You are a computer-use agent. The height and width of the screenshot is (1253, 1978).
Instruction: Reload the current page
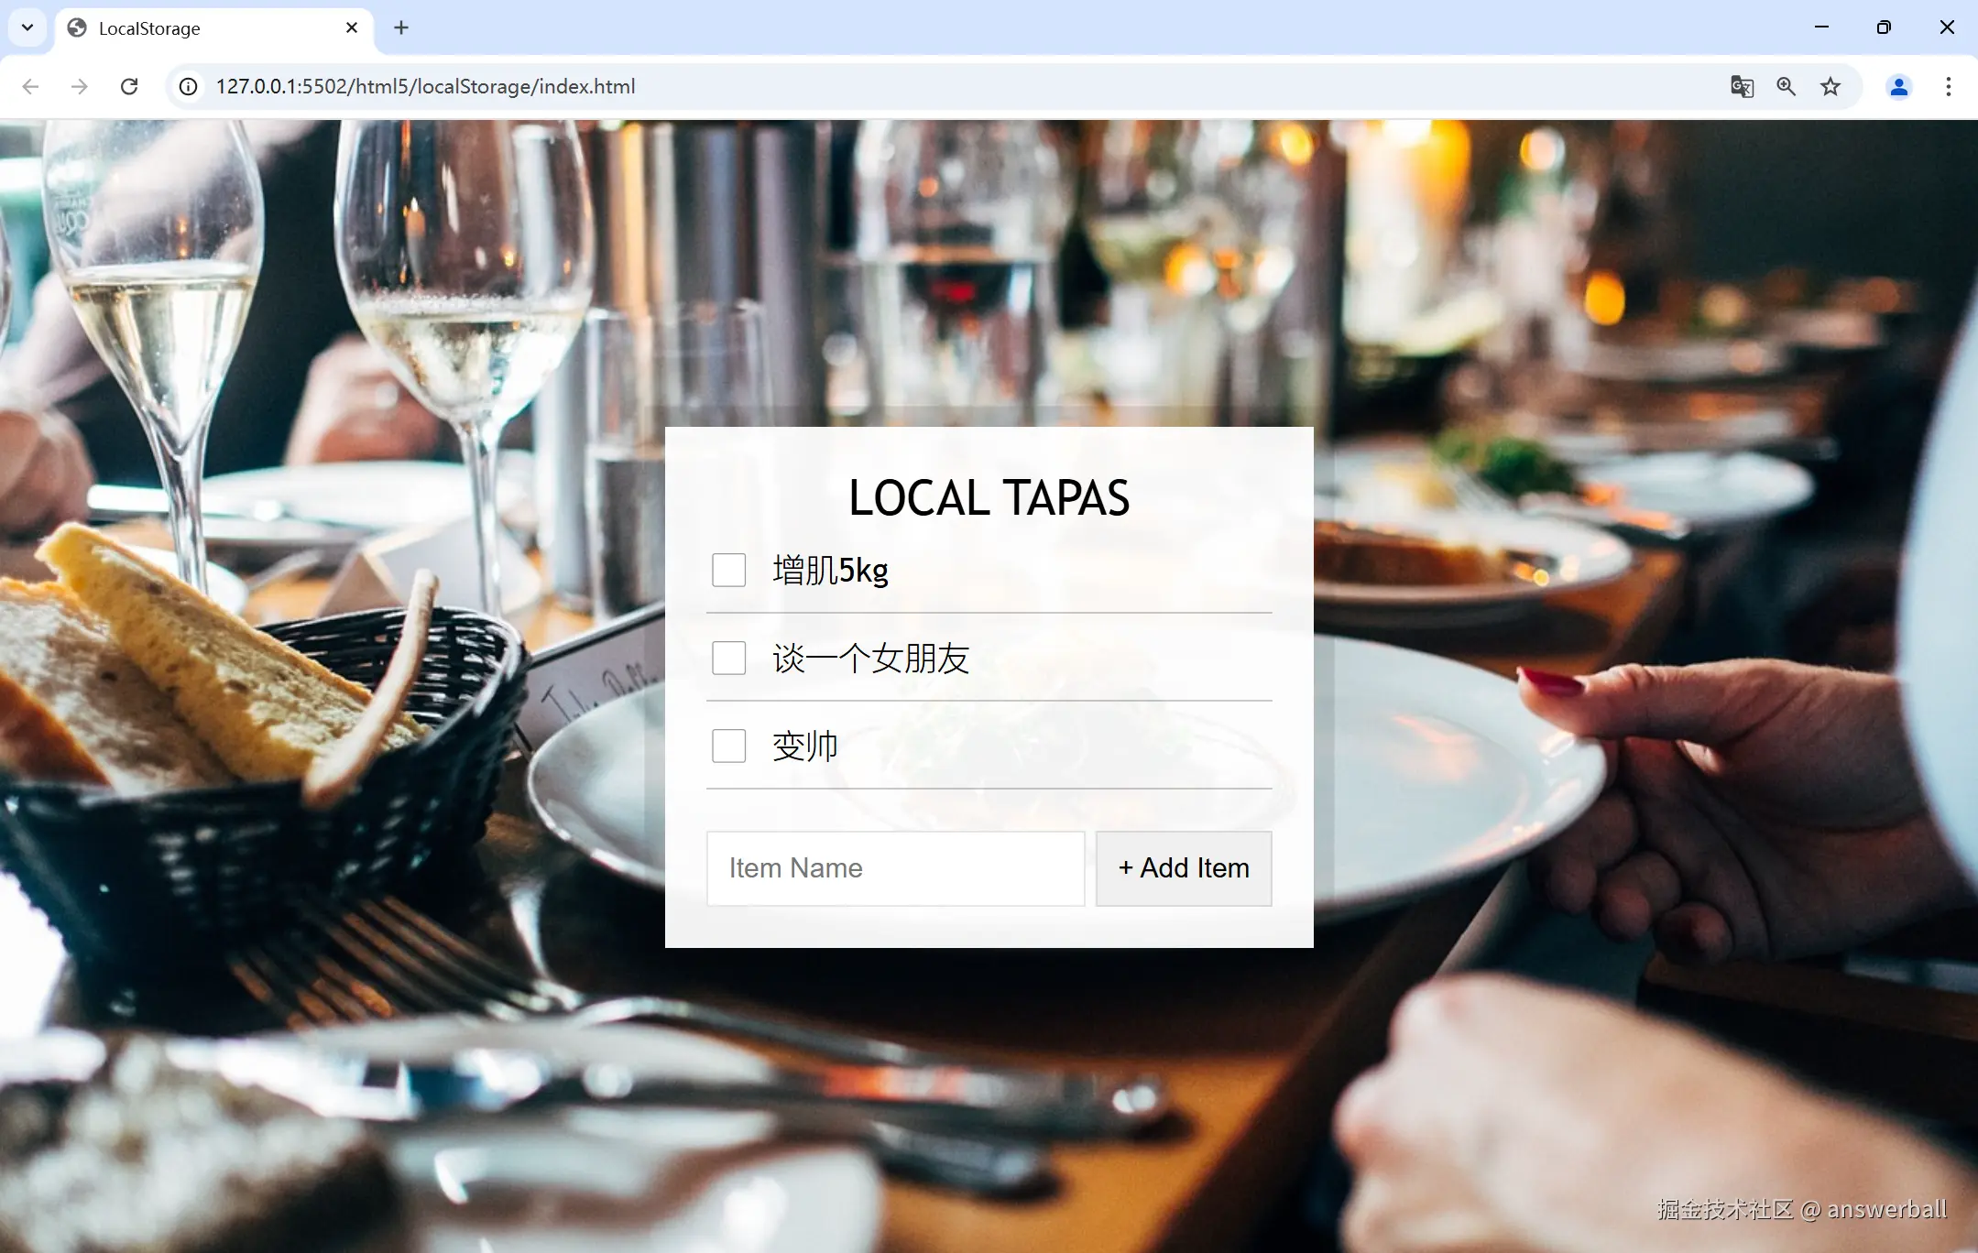pos(130,86)
